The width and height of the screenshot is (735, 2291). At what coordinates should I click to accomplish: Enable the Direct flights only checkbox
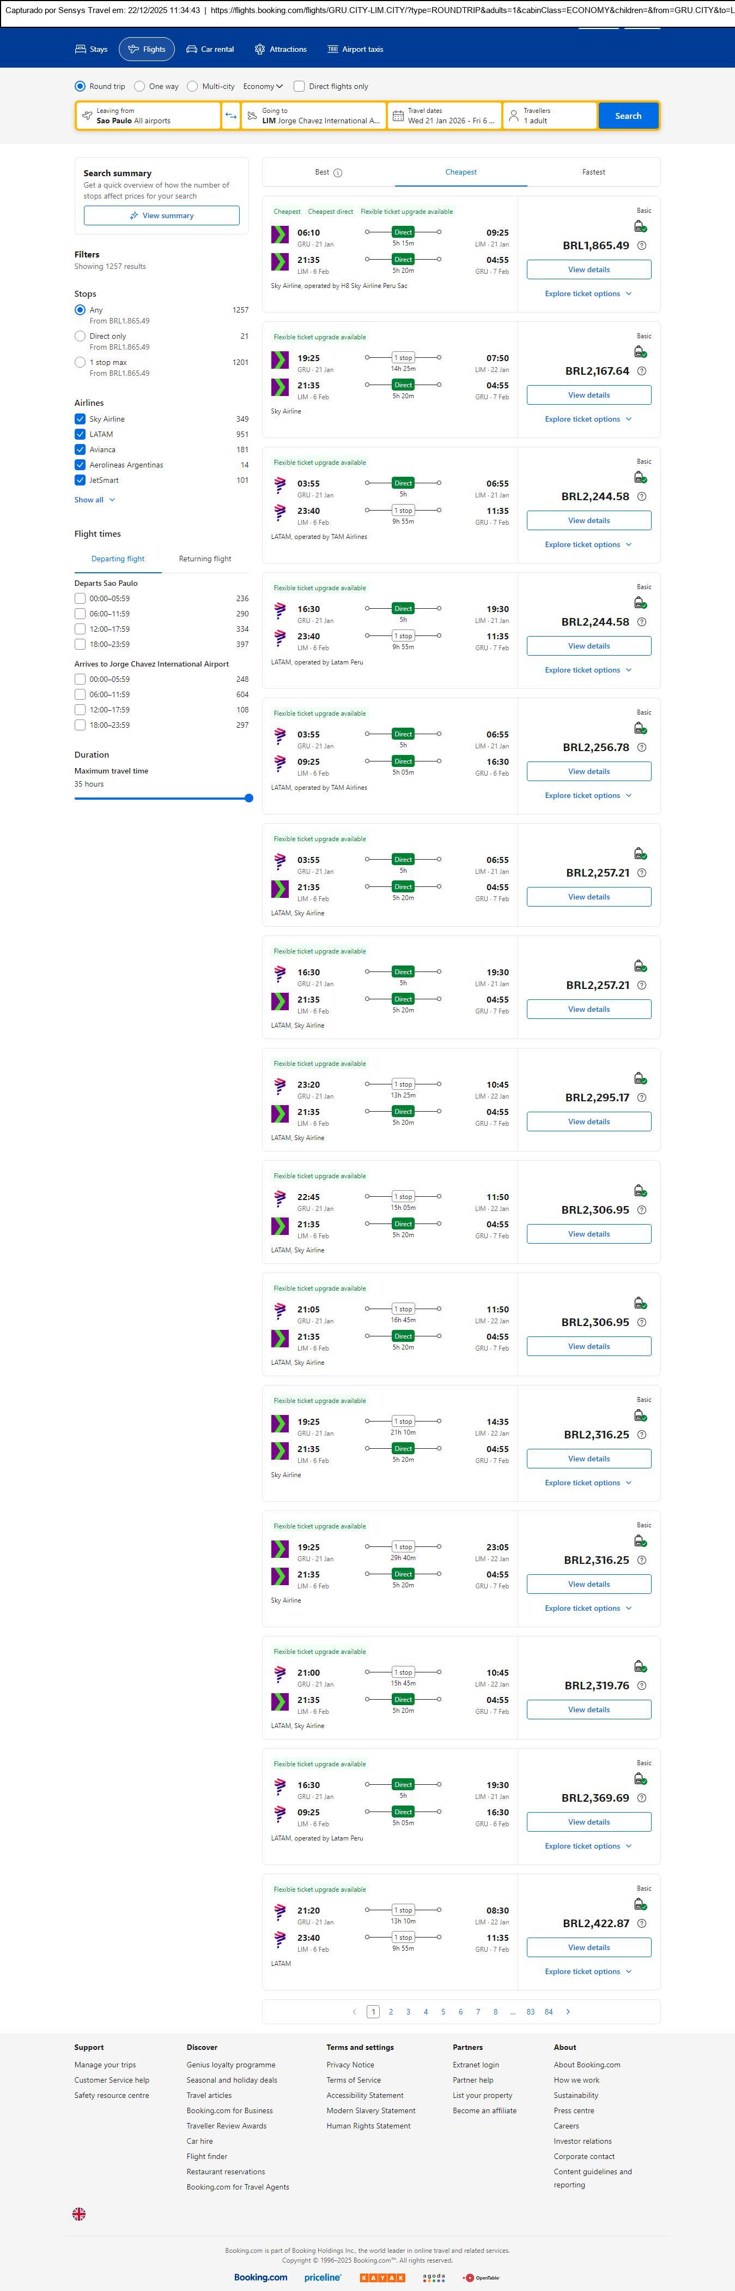(x=300, y=86)
